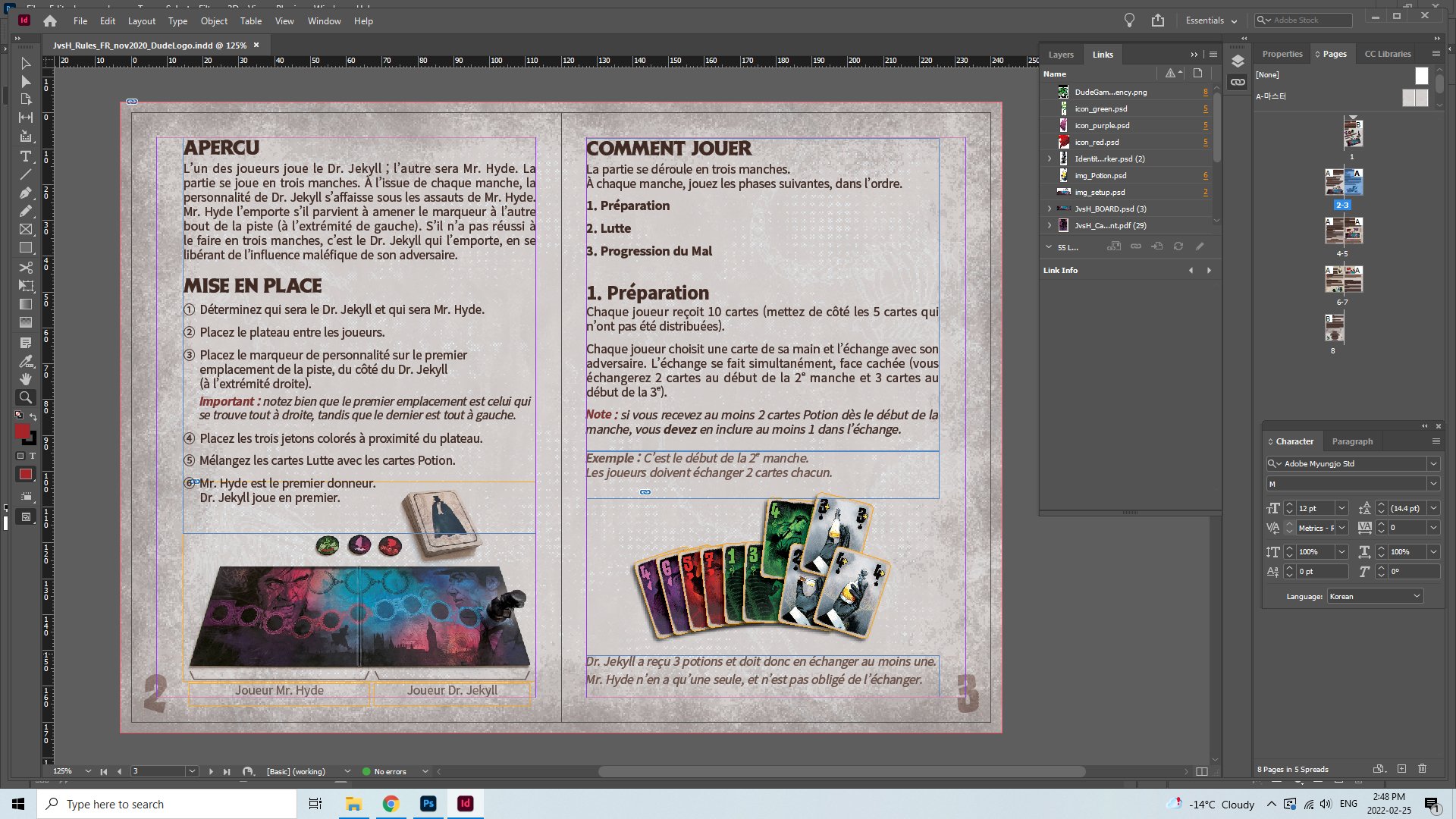
Task: Expand JvsH_BOARD.psd link group
Action: (1050, 209)
